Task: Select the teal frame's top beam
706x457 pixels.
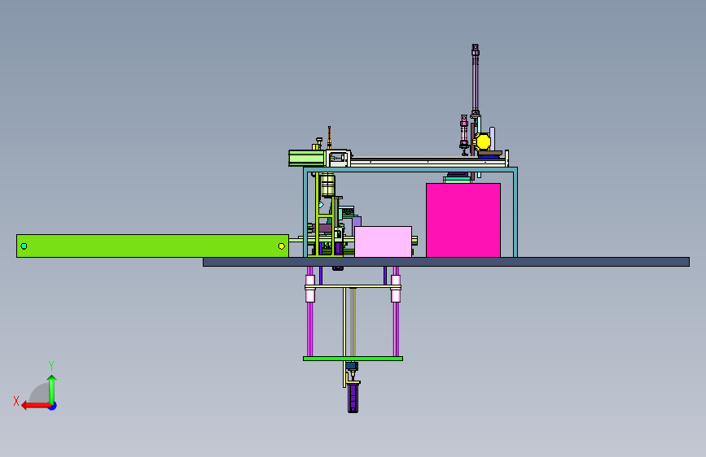Action: click(x=410, y=170)
